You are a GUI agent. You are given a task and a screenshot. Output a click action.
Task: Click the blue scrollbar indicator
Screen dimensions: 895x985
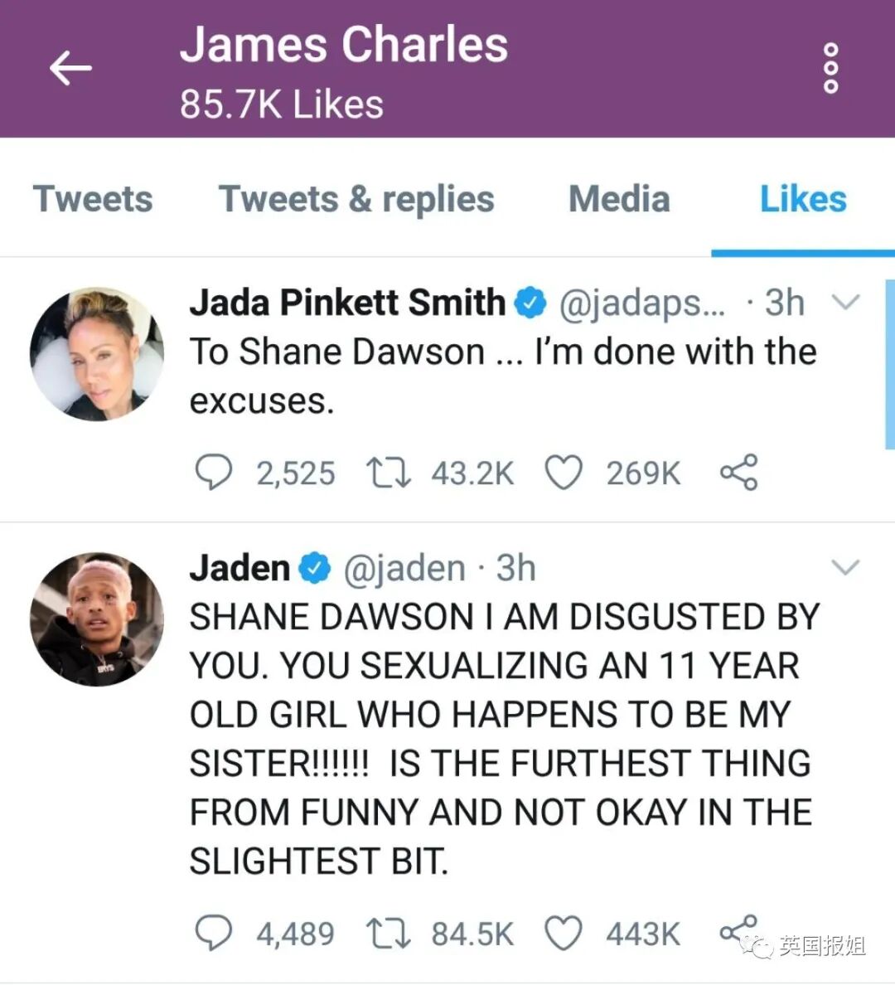tap(889, 364)
